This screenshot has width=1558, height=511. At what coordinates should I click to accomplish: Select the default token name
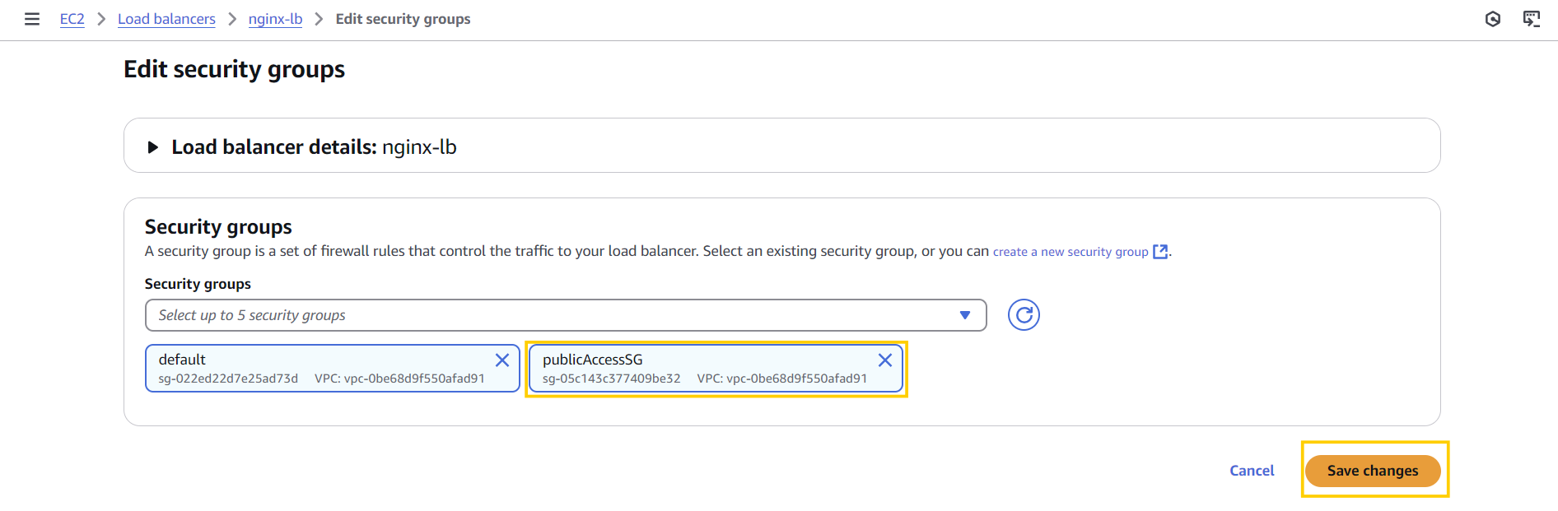182,360
